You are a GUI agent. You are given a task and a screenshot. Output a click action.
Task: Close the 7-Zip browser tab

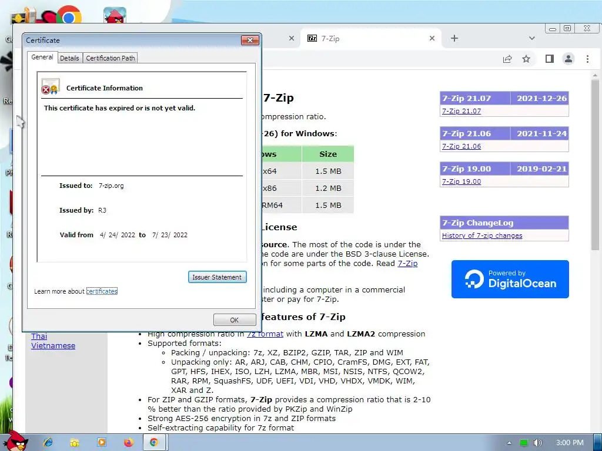(432, 38)
